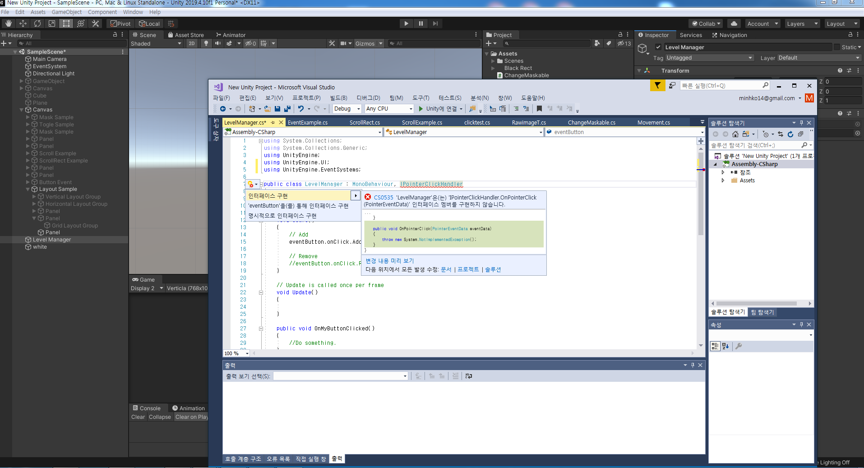Select the Move tool in Unity toolbar
This screenshot has height=468, width=864.
pos(23,23)
